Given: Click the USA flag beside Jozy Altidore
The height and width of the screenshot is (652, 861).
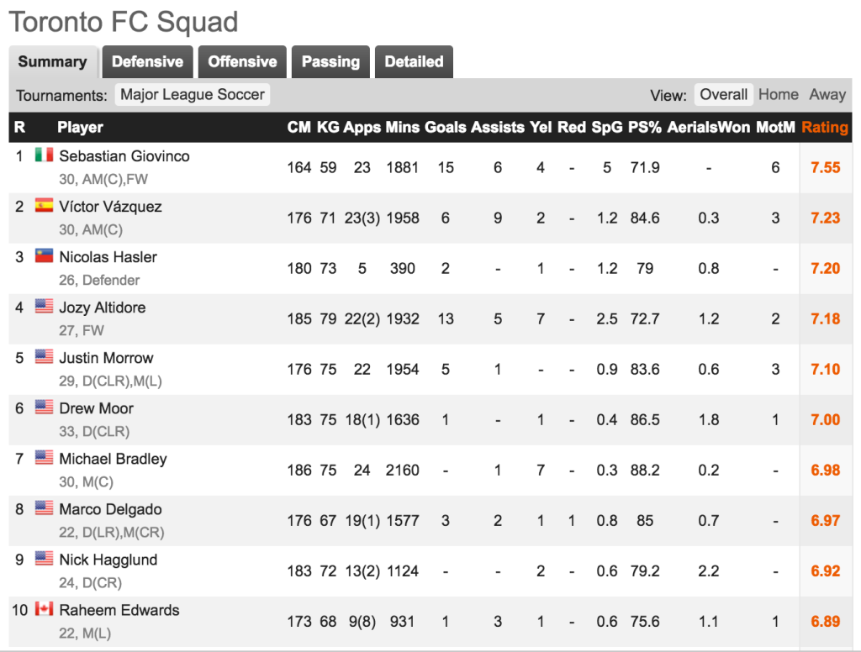Looking at the screenshot, I should 44,306.
